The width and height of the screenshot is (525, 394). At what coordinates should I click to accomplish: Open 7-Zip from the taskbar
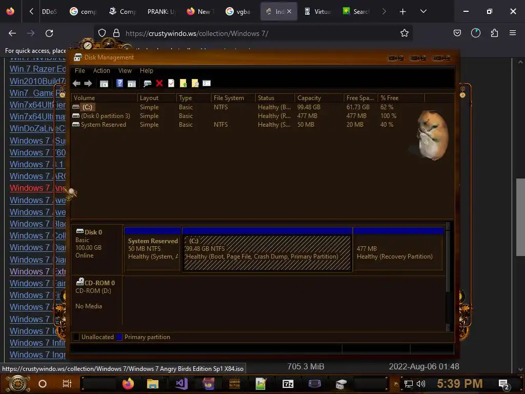coord(288,384)
